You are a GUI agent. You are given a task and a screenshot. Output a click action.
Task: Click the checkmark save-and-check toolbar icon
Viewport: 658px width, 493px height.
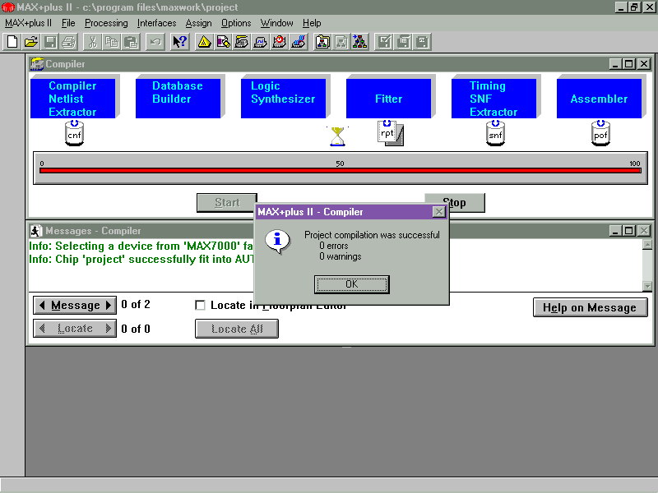(384, 42)
